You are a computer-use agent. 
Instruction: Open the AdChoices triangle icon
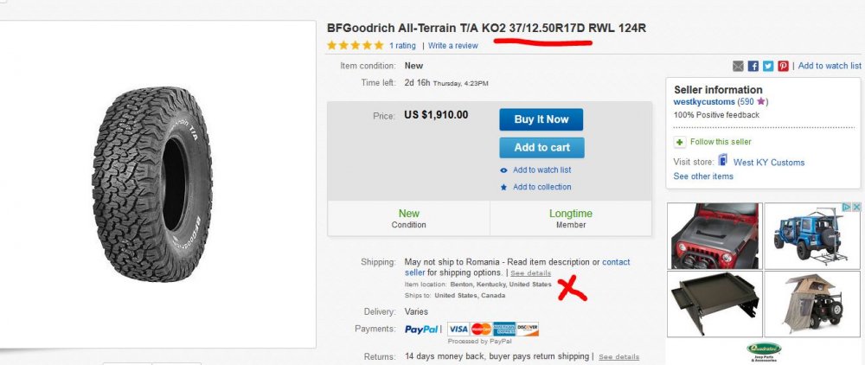click(847, 208)
